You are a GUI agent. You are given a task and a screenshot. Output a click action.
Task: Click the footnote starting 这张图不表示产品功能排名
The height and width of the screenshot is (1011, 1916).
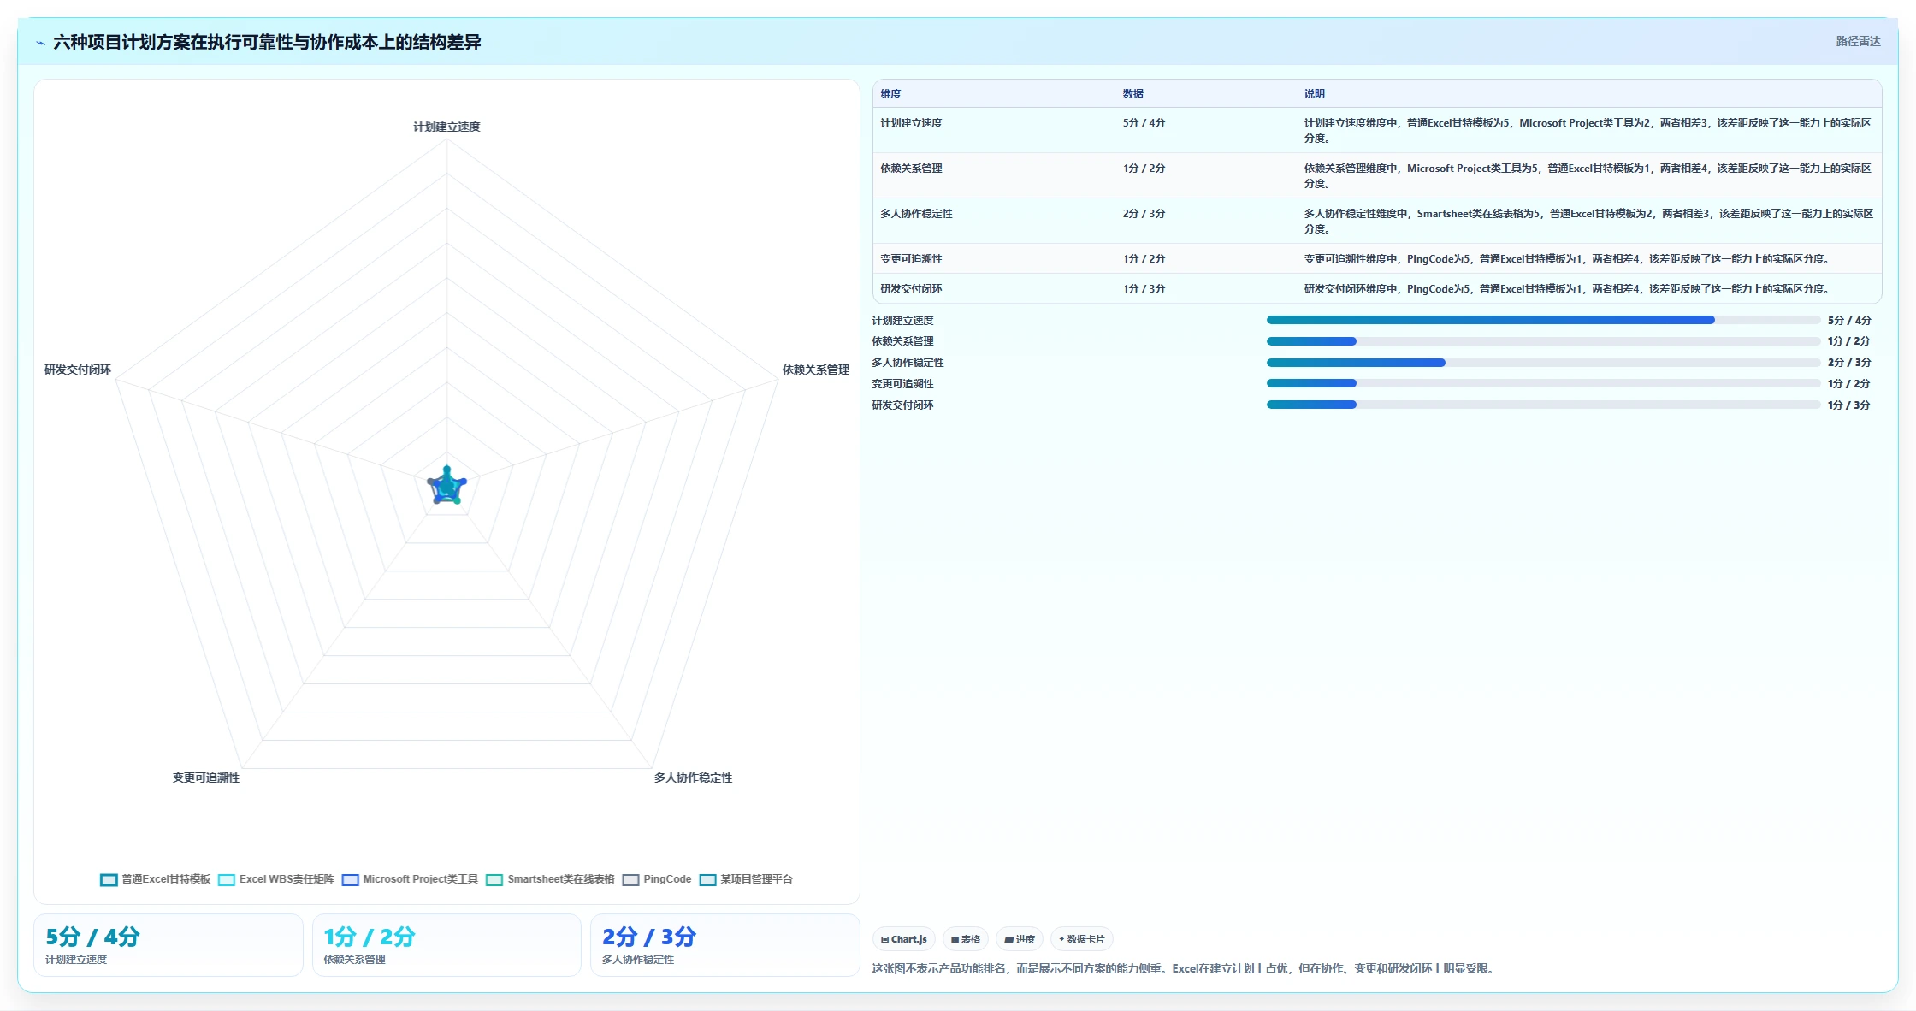pyautogui.click(x=1184, y=969)
